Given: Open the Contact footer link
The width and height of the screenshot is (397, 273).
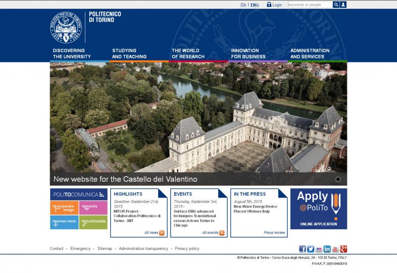Looking at the screenshot, I should coord(57,249).
